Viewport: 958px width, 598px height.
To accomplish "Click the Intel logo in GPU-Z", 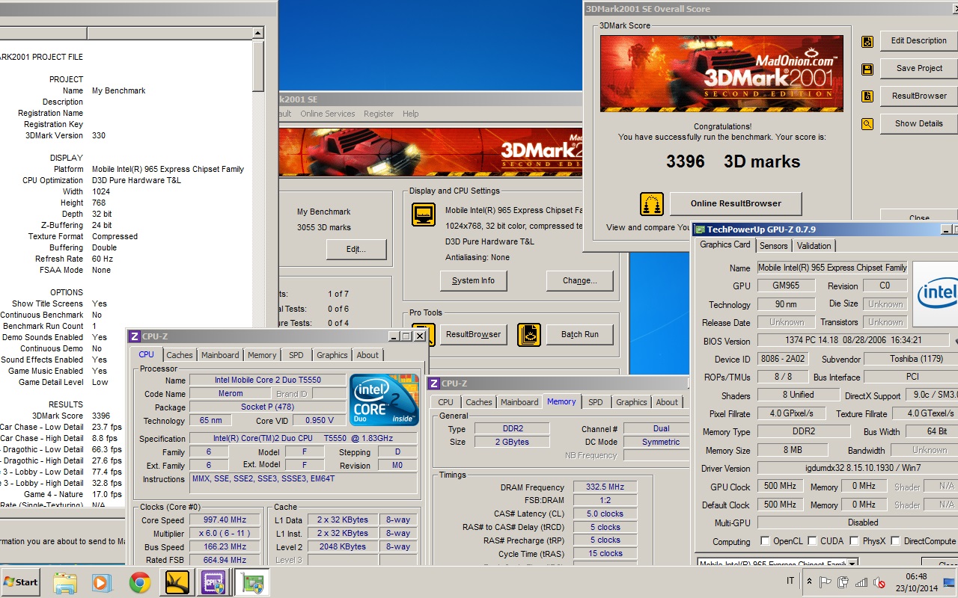I will [936, 293].
